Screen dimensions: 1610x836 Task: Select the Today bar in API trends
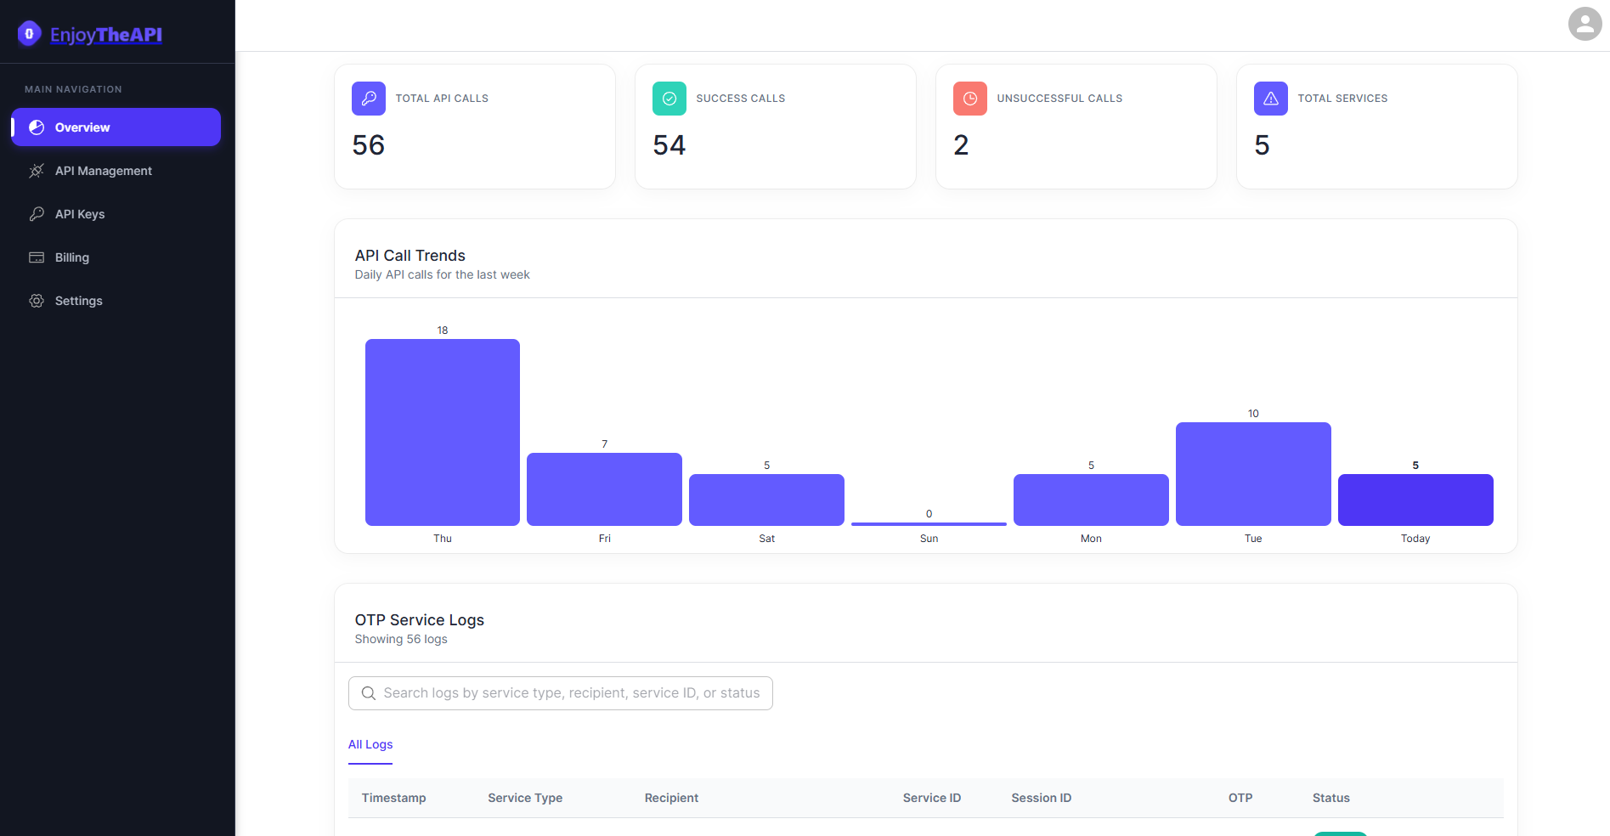pos(1415,500)
